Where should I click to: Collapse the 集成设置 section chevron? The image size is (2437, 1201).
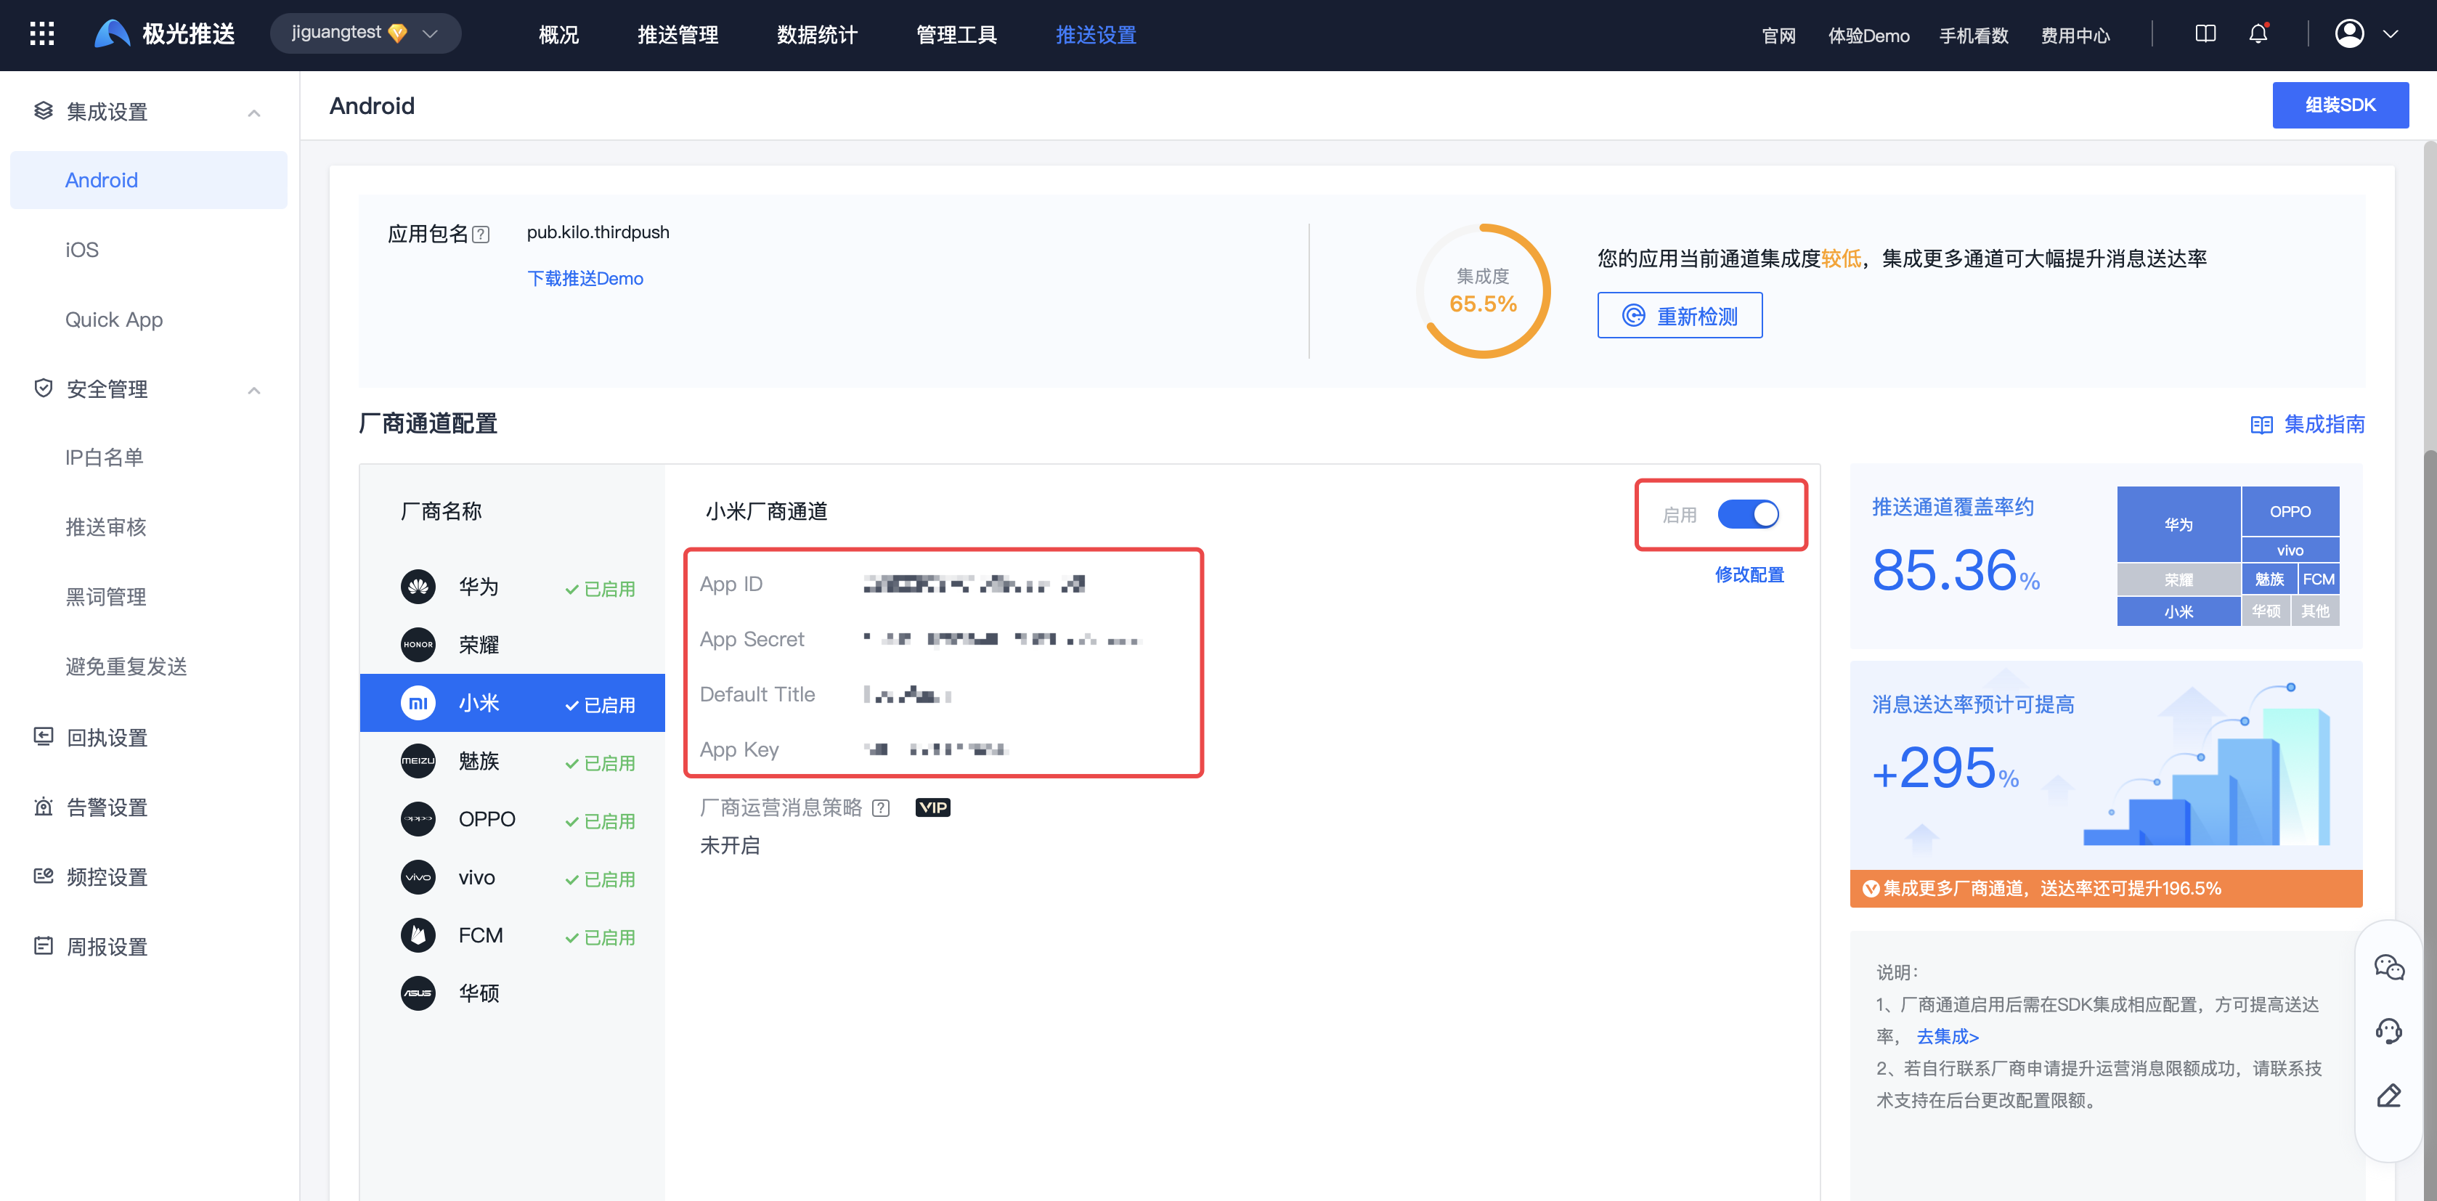click(253, 113)
